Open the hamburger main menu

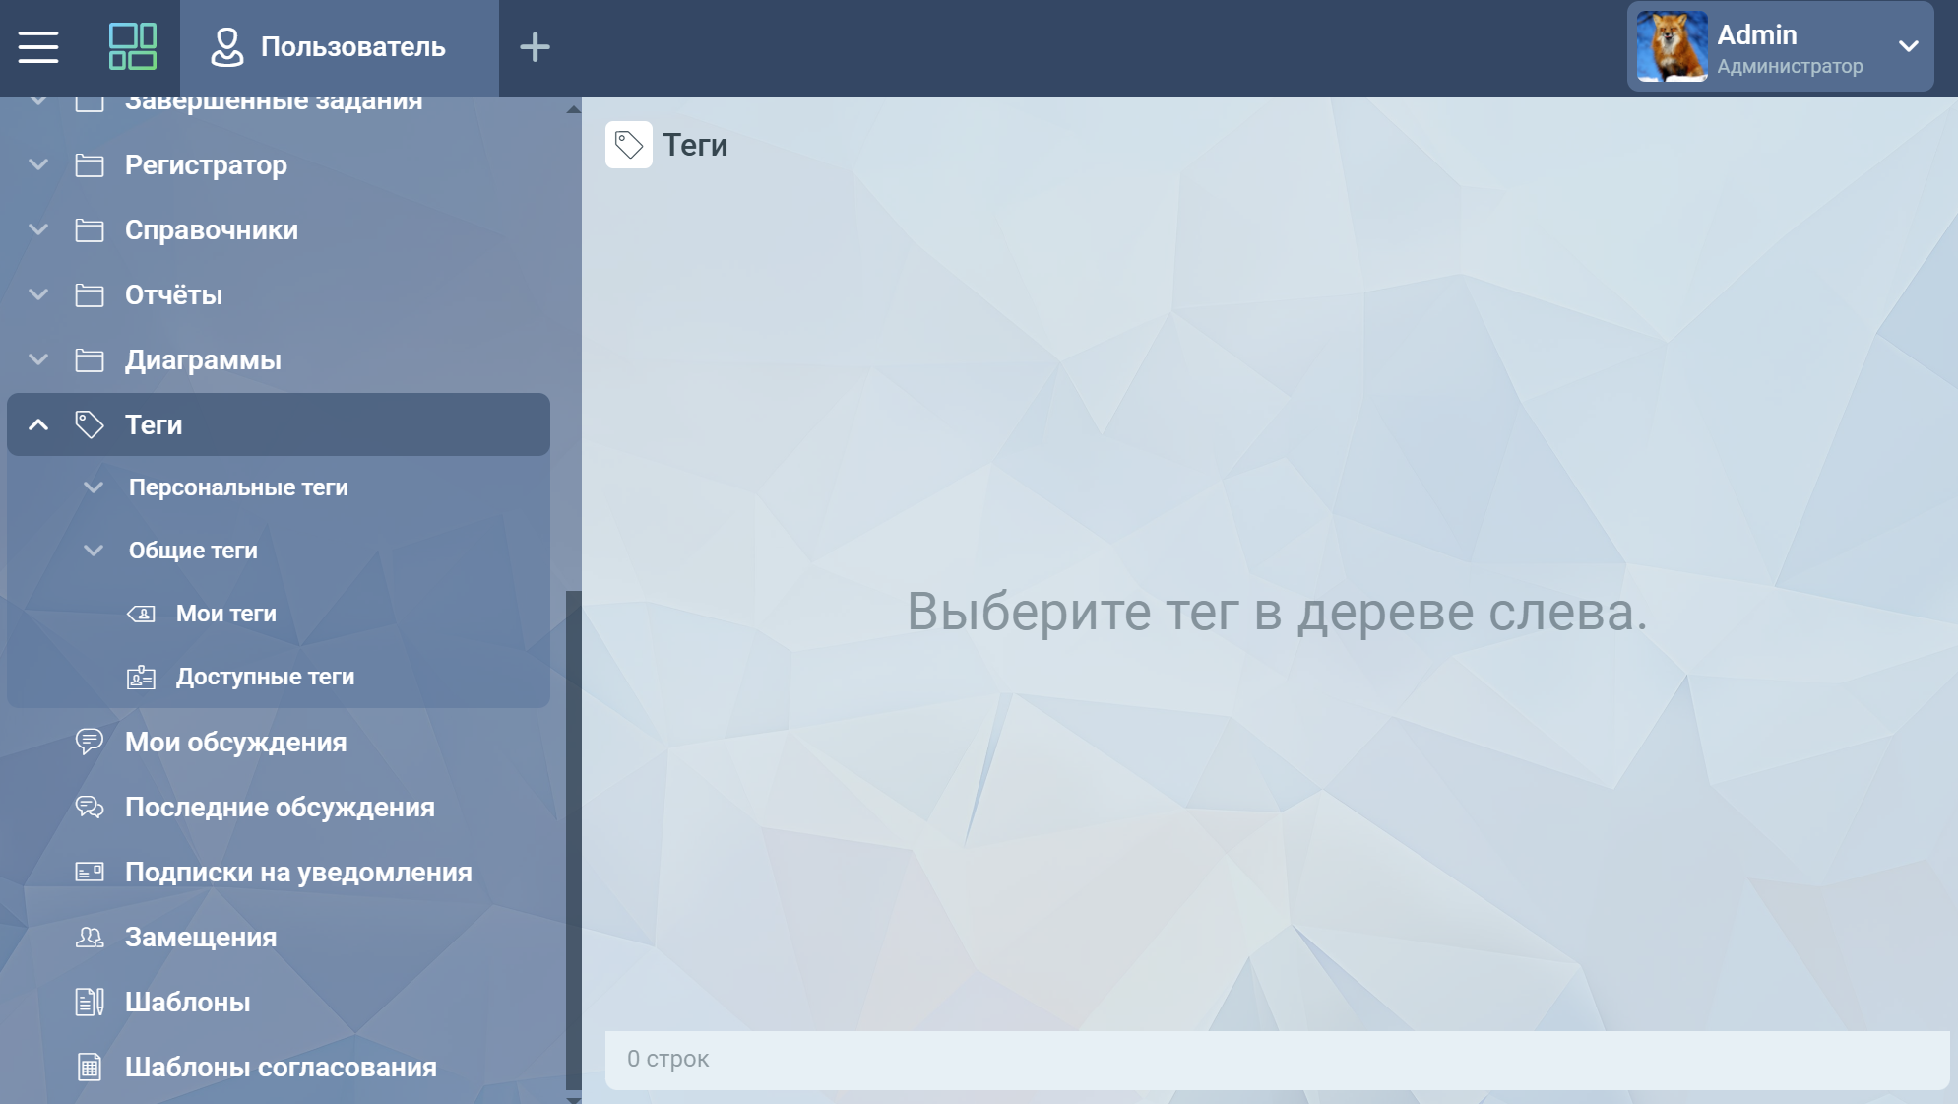click(x=38, y=47)
